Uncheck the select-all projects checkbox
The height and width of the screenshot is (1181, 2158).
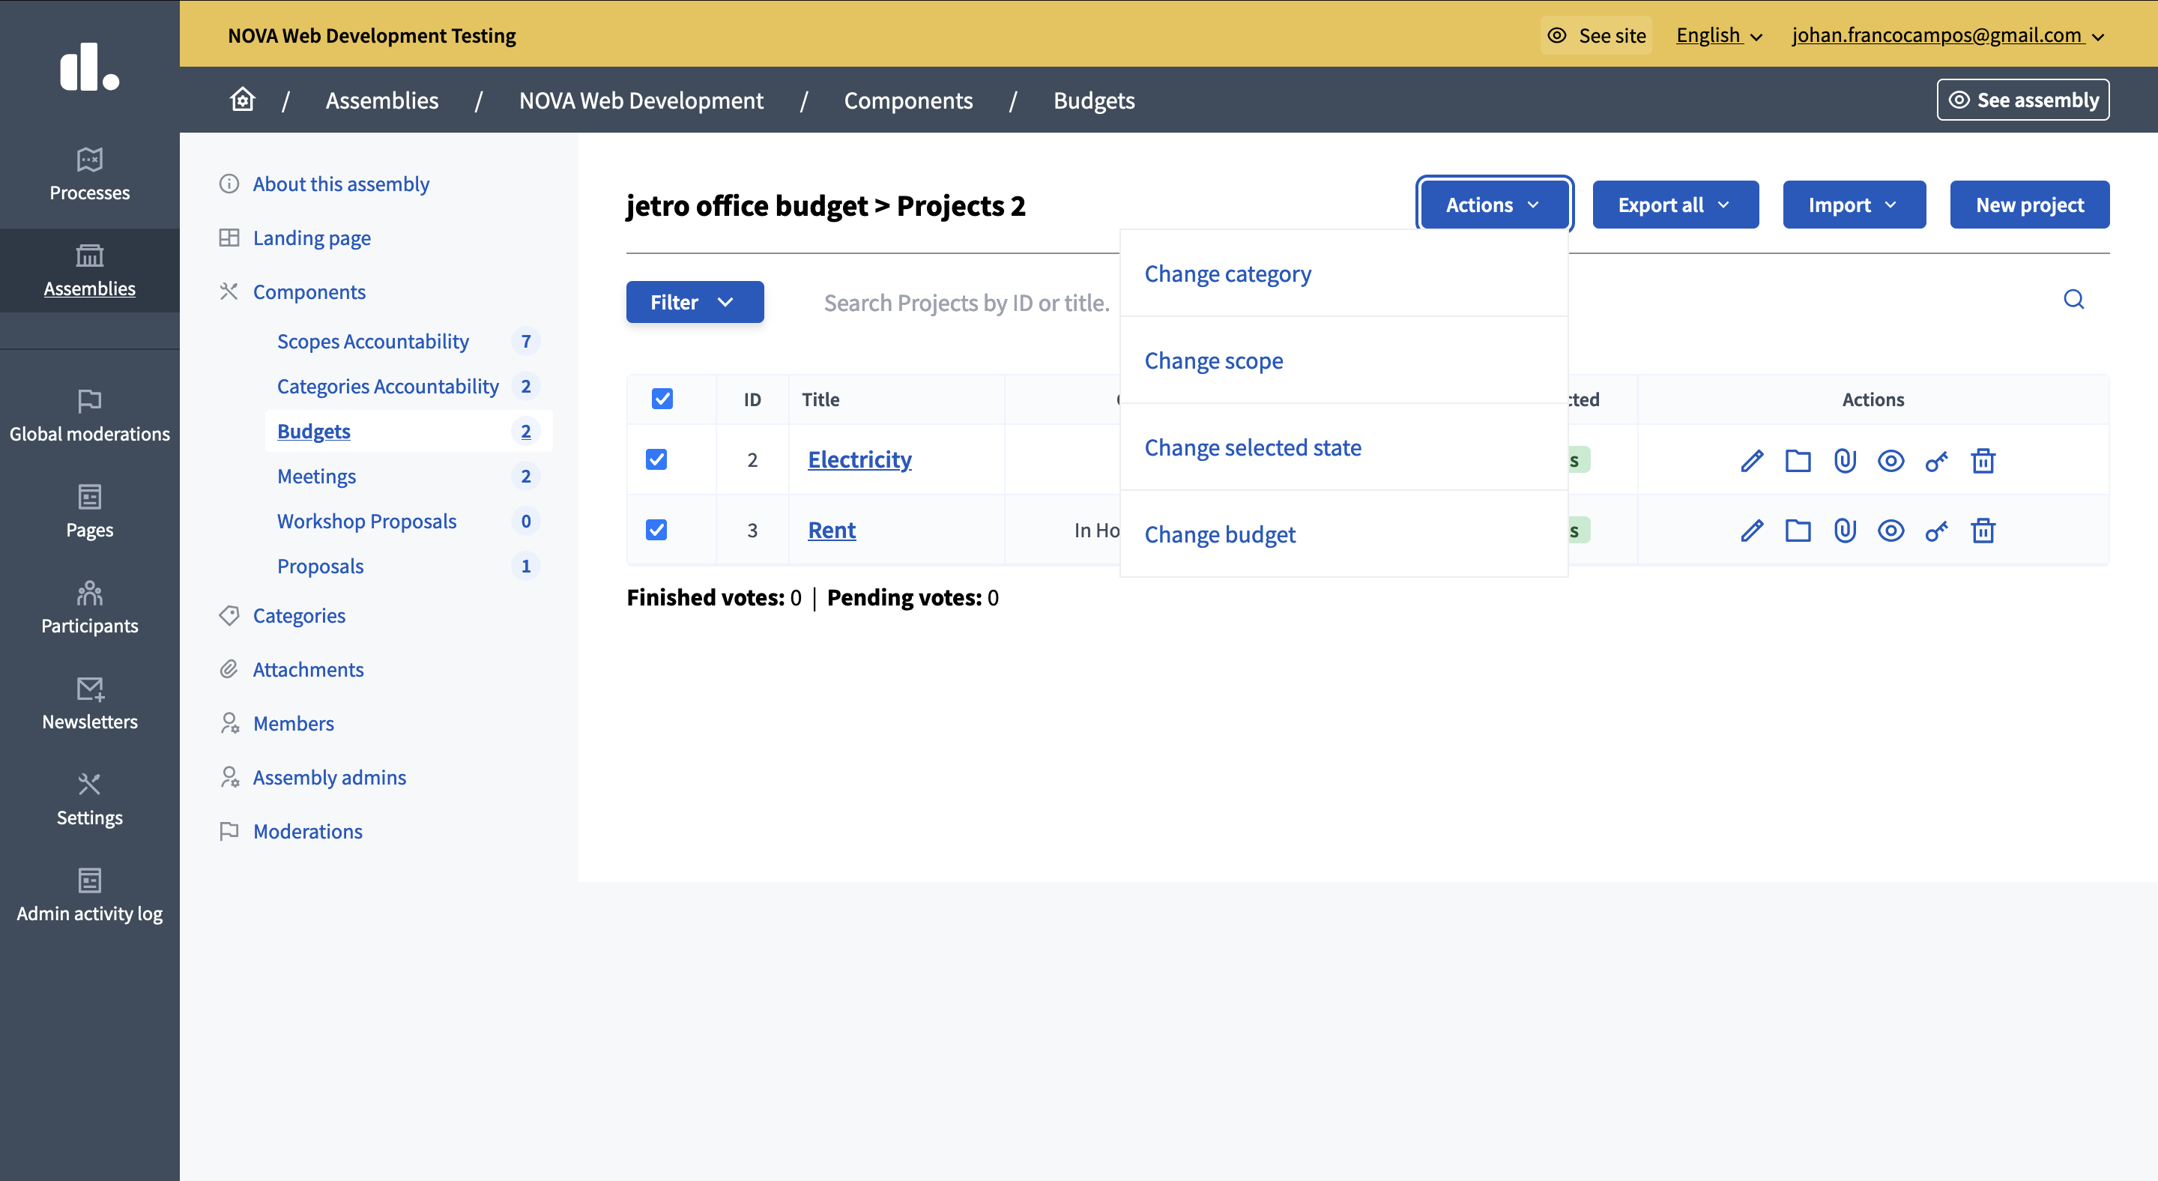662,399
